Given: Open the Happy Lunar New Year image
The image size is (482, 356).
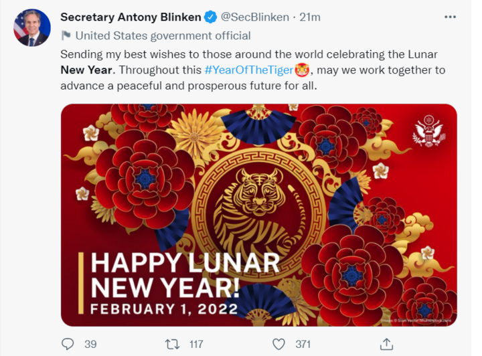Looking at the screenshot, I should pos(259,215).
